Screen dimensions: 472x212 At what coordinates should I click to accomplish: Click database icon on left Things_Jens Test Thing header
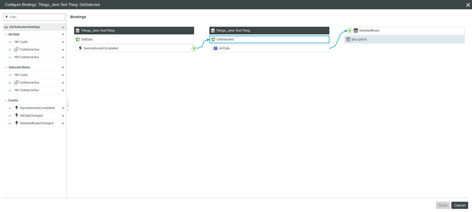(77, 31)
